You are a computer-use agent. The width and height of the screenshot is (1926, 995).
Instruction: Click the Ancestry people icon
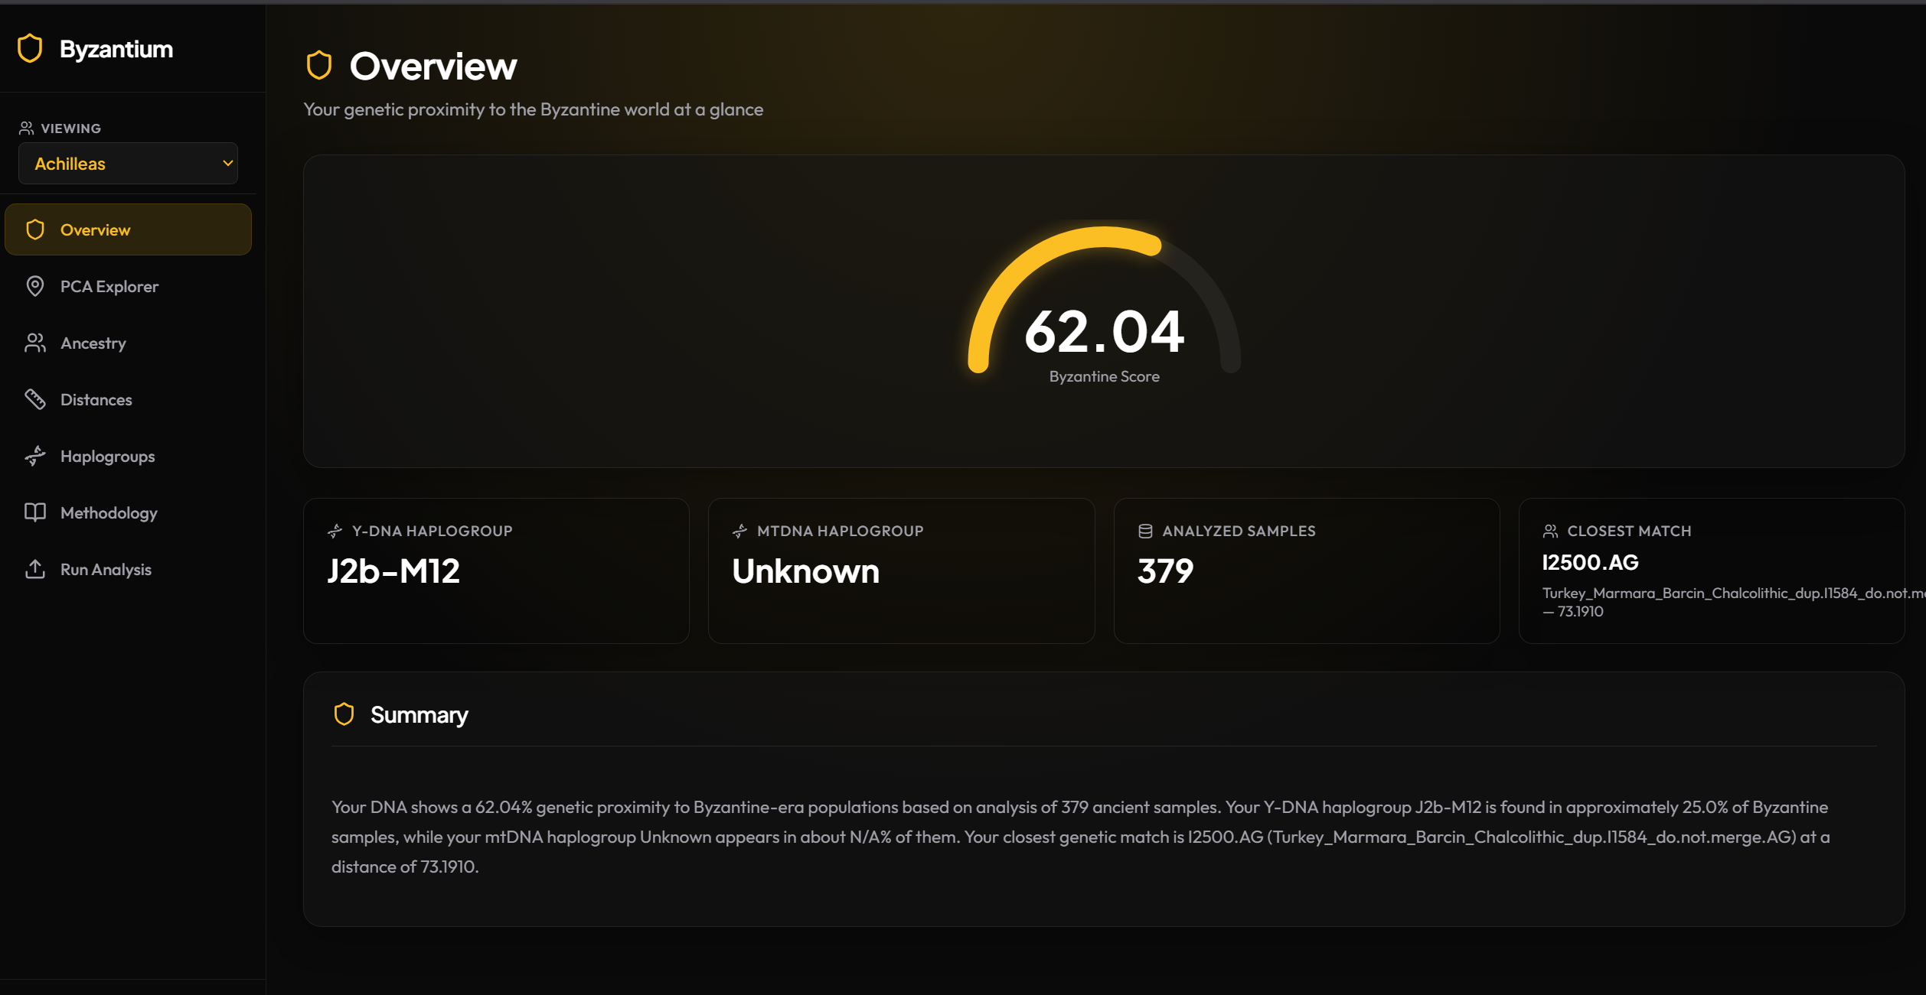[x=34, y=343]
